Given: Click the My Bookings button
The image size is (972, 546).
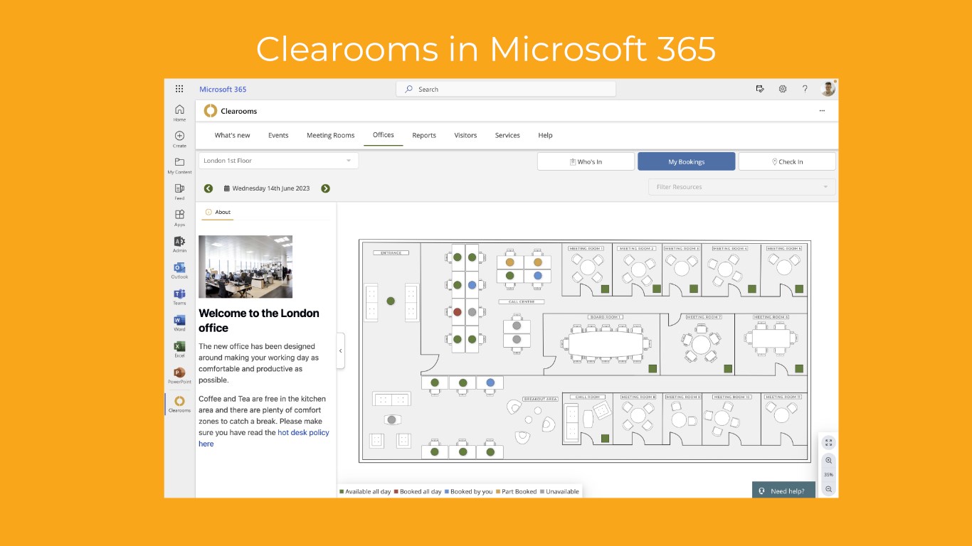Looking at the screenshot, I should (x=686, y=161).
